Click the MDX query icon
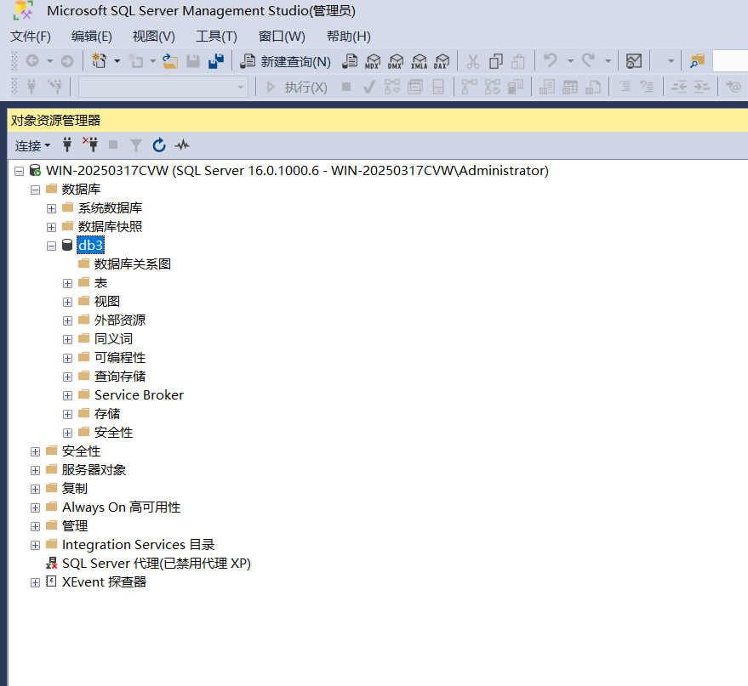The height and width of the screenshot is (686, 748). pos(373,61)
